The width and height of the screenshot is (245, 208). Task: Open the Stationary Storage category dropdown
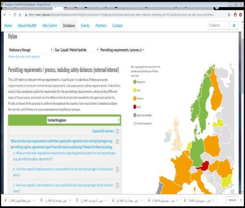tap(30, 50)
